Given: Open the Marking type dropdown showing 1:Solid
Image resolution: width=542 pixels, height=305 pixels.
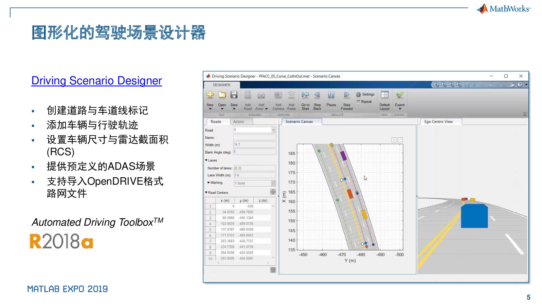Looking at the screenshot, I should [x=273, y=183].
